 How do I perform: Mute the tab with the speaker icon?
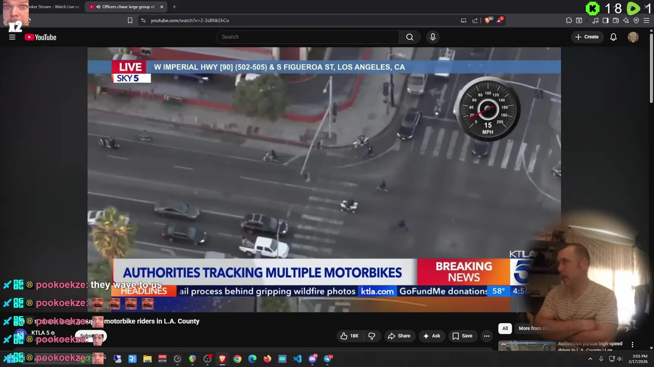98,7
